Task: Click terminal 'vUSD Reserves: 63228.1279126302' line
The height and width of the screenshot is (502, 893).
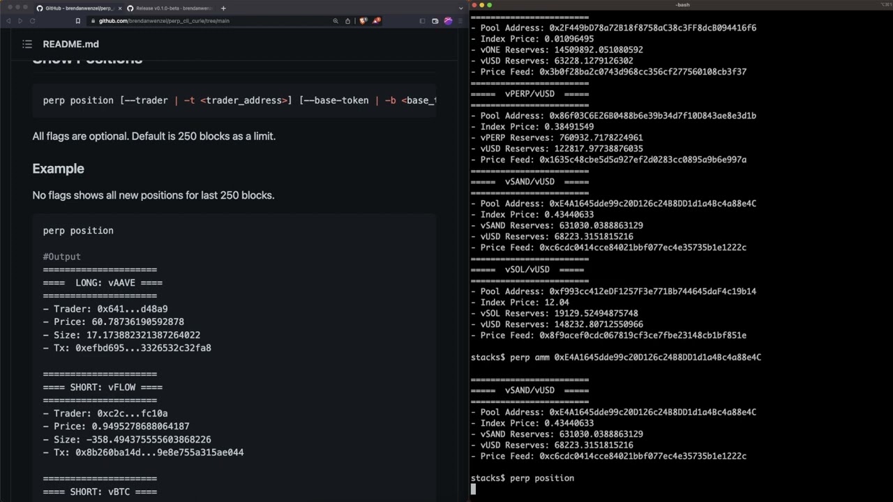Action: click(552, 61)
